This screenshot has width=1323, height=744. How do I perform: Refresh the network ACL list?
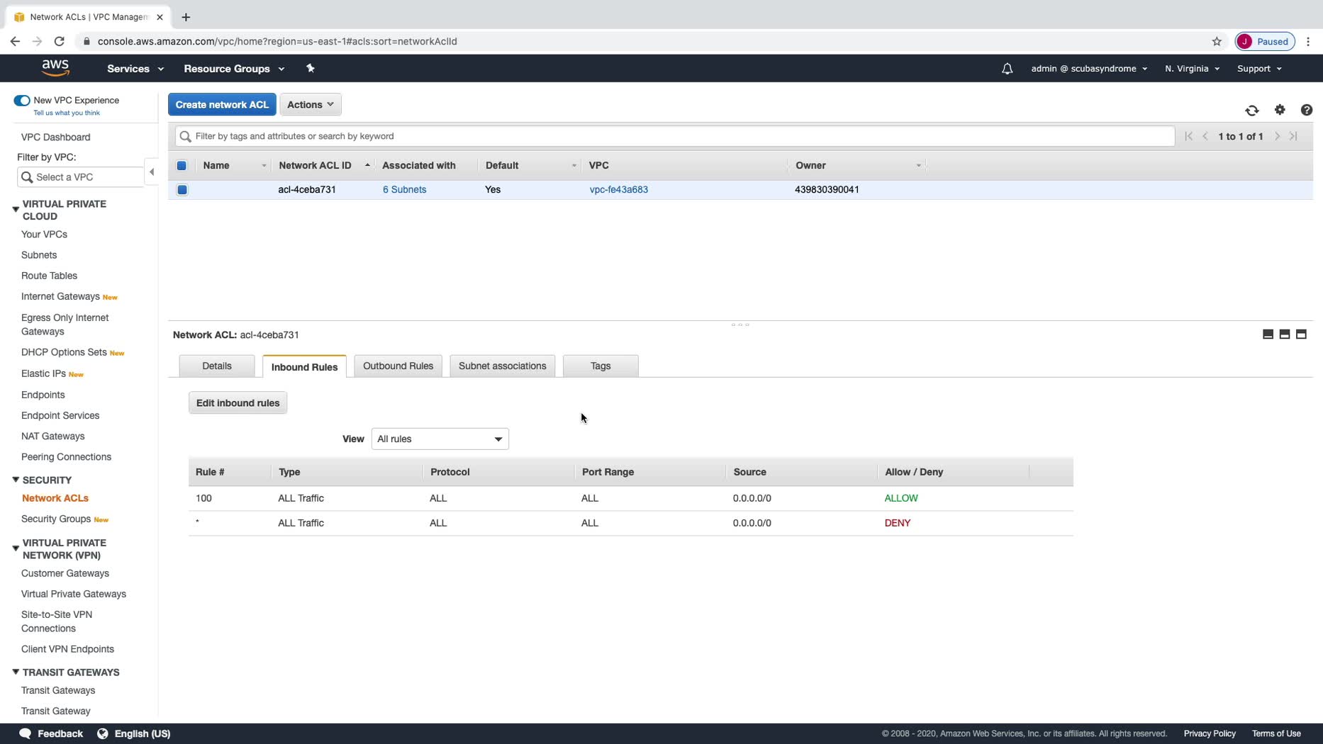click(x=1252, y=111)
